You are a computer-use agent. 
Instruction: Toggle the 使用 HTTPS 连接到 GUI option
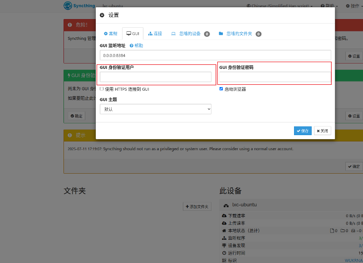pyautogui.click(x=101, y=88)
